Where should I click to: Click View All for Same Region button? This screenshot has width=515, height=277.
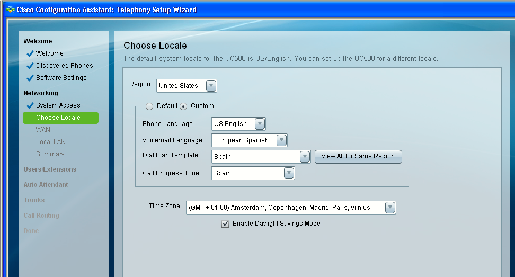358,157
